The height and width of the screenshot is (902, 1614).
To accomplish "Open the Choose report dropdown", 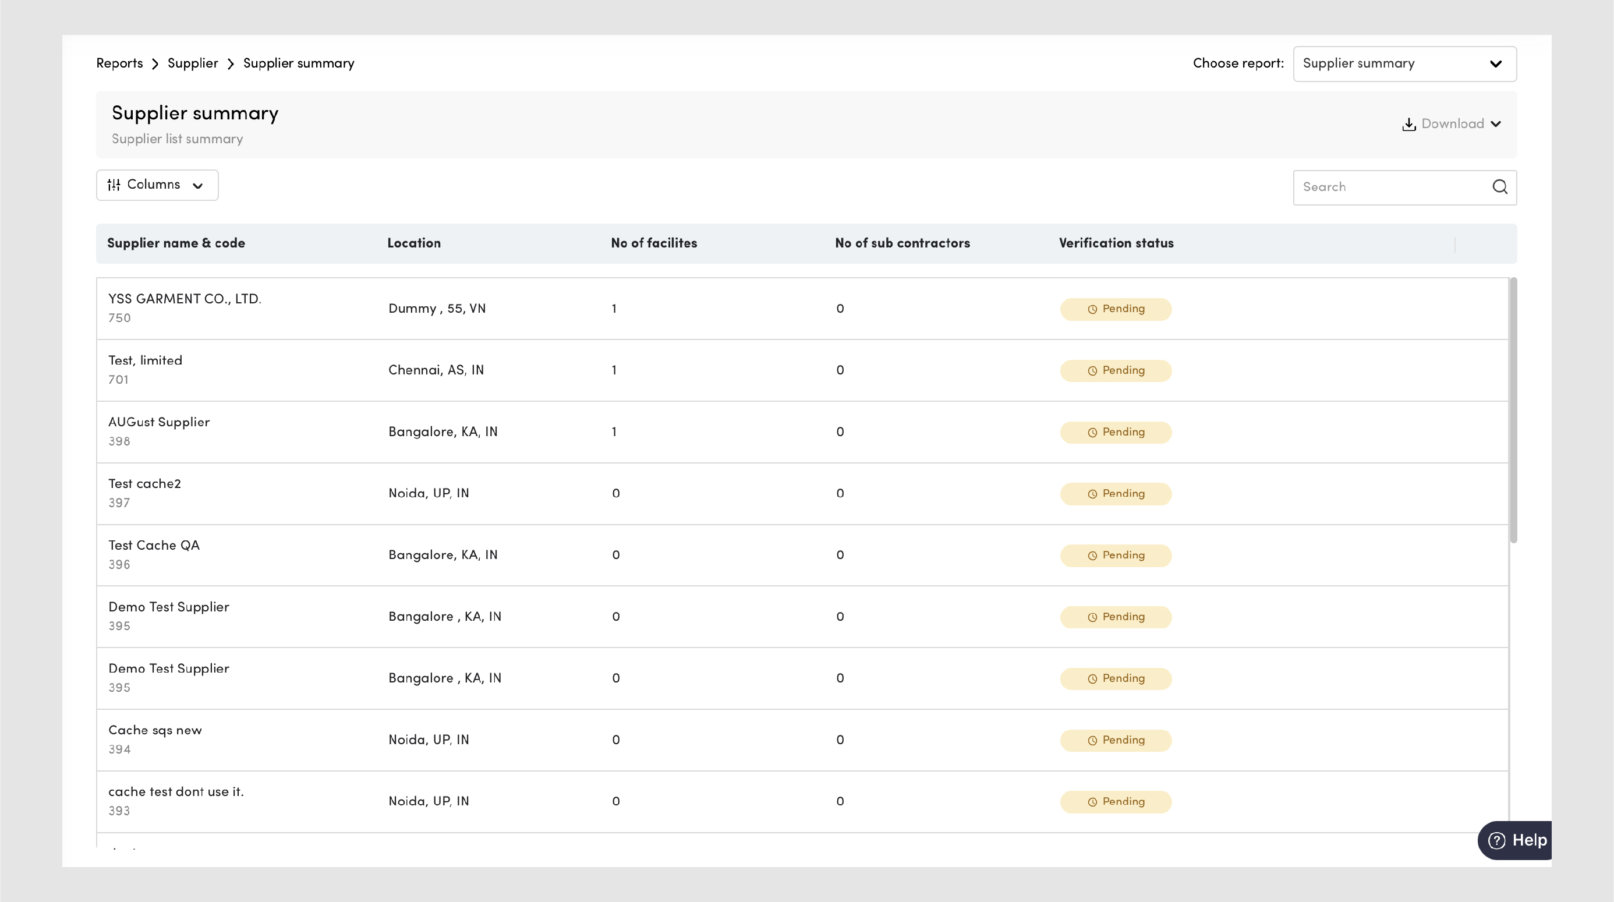I will pos(1404,64).
